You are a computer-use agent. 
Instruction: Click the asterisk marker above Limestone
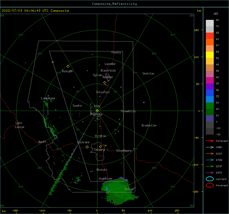[x=48, y=96]
